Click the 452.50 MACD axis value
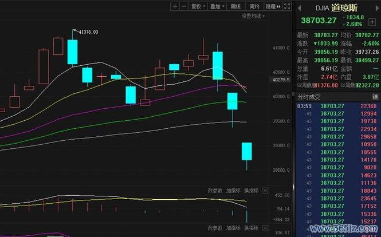Viewport: 381px width, 237px height. coord(282,195)
